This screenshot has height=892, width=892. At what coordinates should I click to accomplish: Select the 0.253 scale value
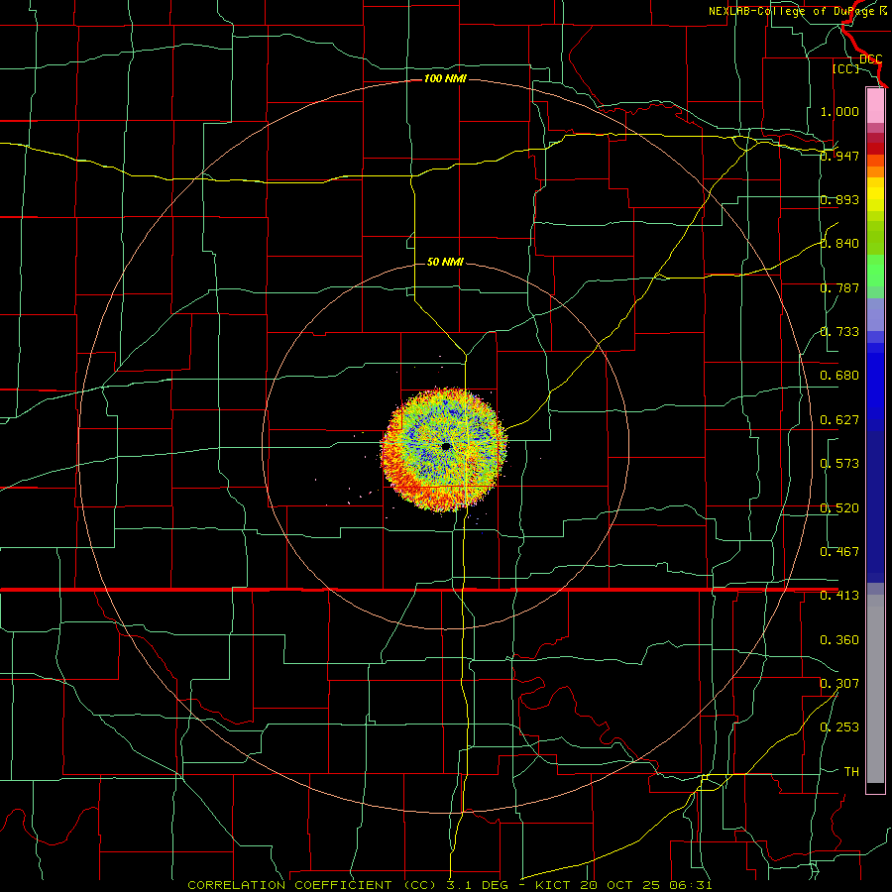point(839,727)
